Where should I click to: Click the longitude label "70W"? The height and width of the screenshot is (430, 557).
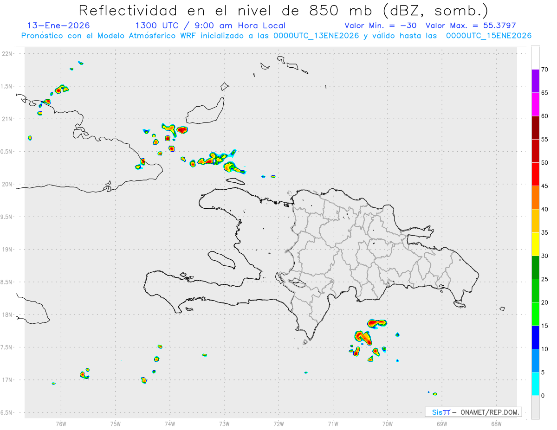[x=388, y=424]
